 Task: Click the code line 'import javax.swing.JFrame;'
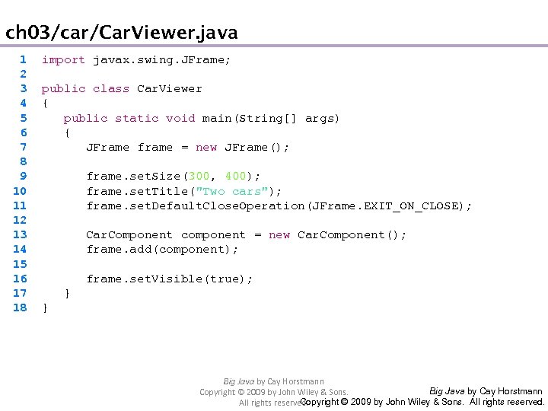coord(136,60)
